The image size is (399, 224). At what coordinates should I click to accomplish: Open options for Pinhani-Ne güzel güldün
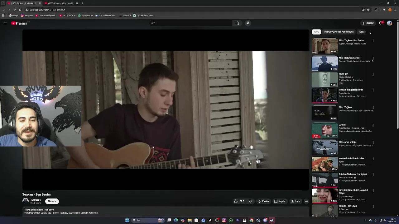tap(373, 90)
